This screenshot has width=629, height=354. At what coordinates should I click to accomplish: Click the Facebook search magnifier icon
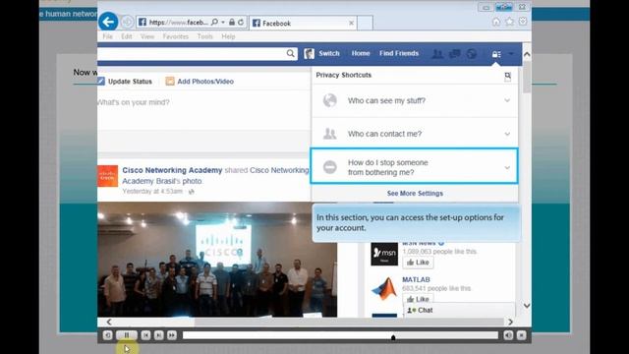tap(291, 53)
